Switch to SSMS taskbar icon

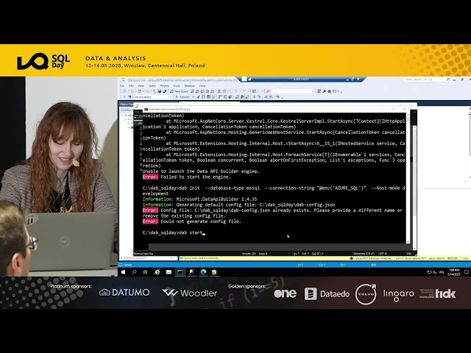[x=191, y=272]
